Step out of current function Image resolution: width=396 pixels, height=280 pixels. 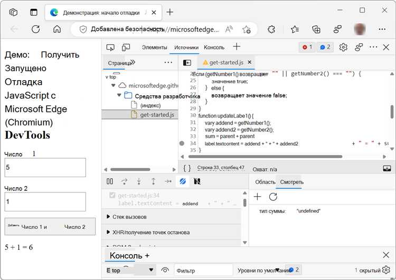[x=153, y=181]
